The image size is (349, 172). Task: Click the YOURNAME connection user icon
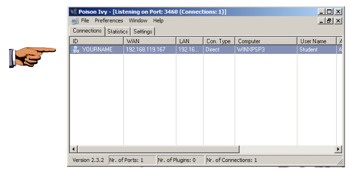point(76,50)
